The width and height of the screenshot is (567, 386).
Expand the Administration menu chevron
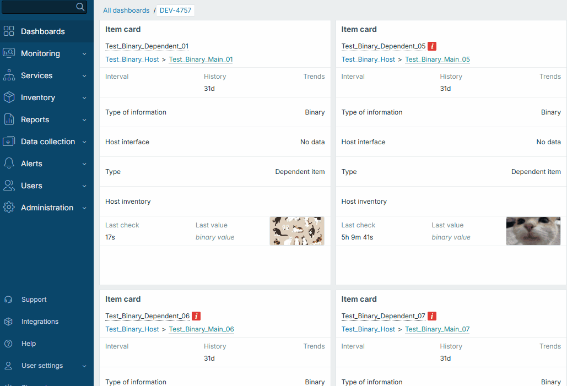tap(84, 208)
